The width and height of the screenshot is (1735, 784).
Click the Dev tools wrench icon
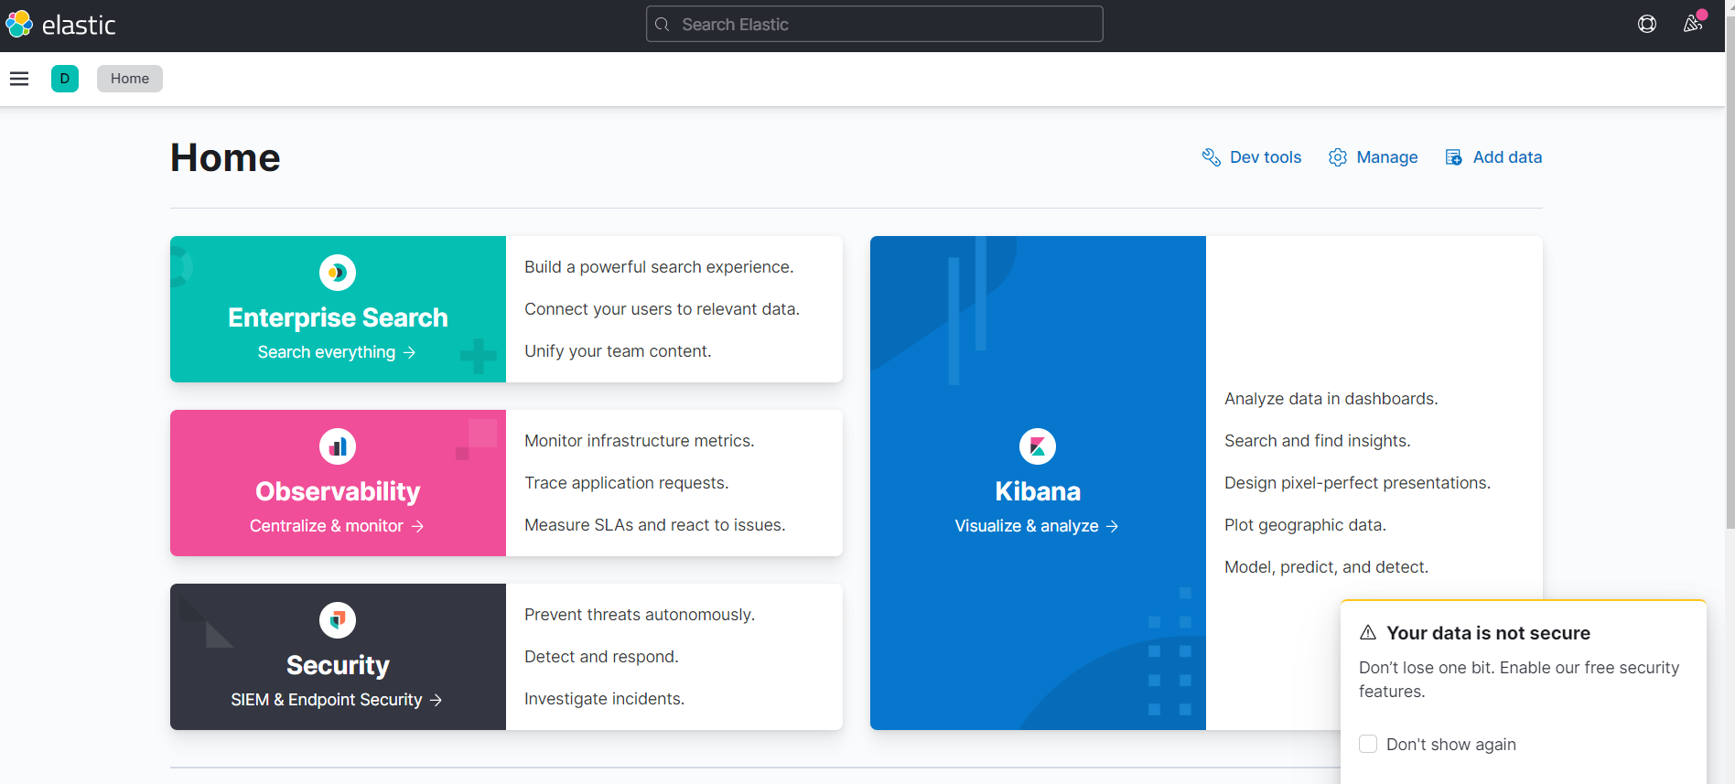click(x=1212, y=157)
